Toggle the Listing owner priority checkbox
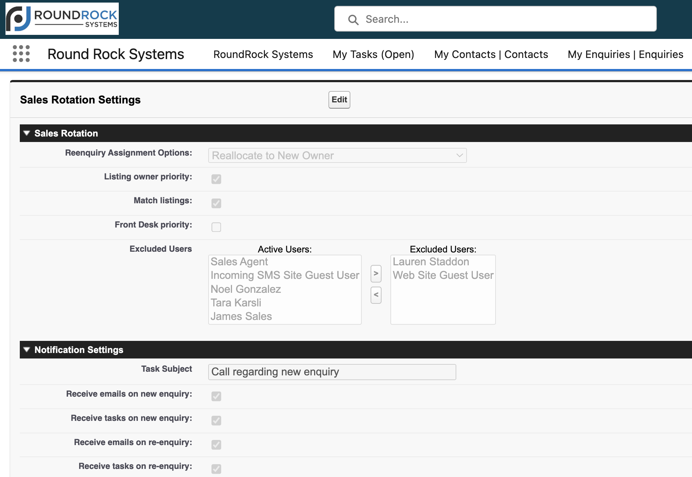This screenshot has width=692, height=477. pos(216,179)
